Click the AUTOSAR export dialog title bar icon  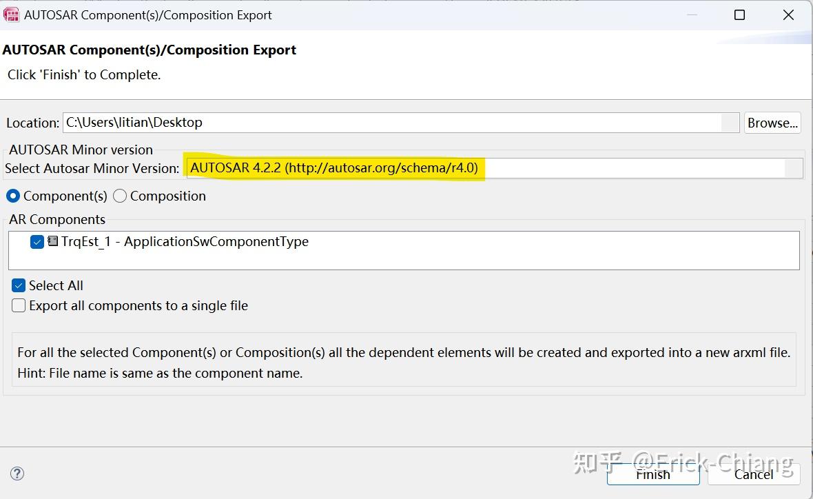coord(11,14)
